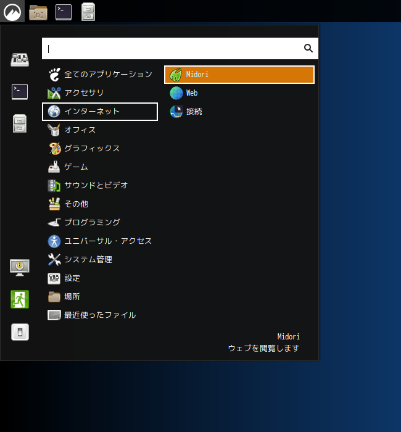401x432 pixels.
Task: Open the プログラミング category
Action: click(100, 223)
